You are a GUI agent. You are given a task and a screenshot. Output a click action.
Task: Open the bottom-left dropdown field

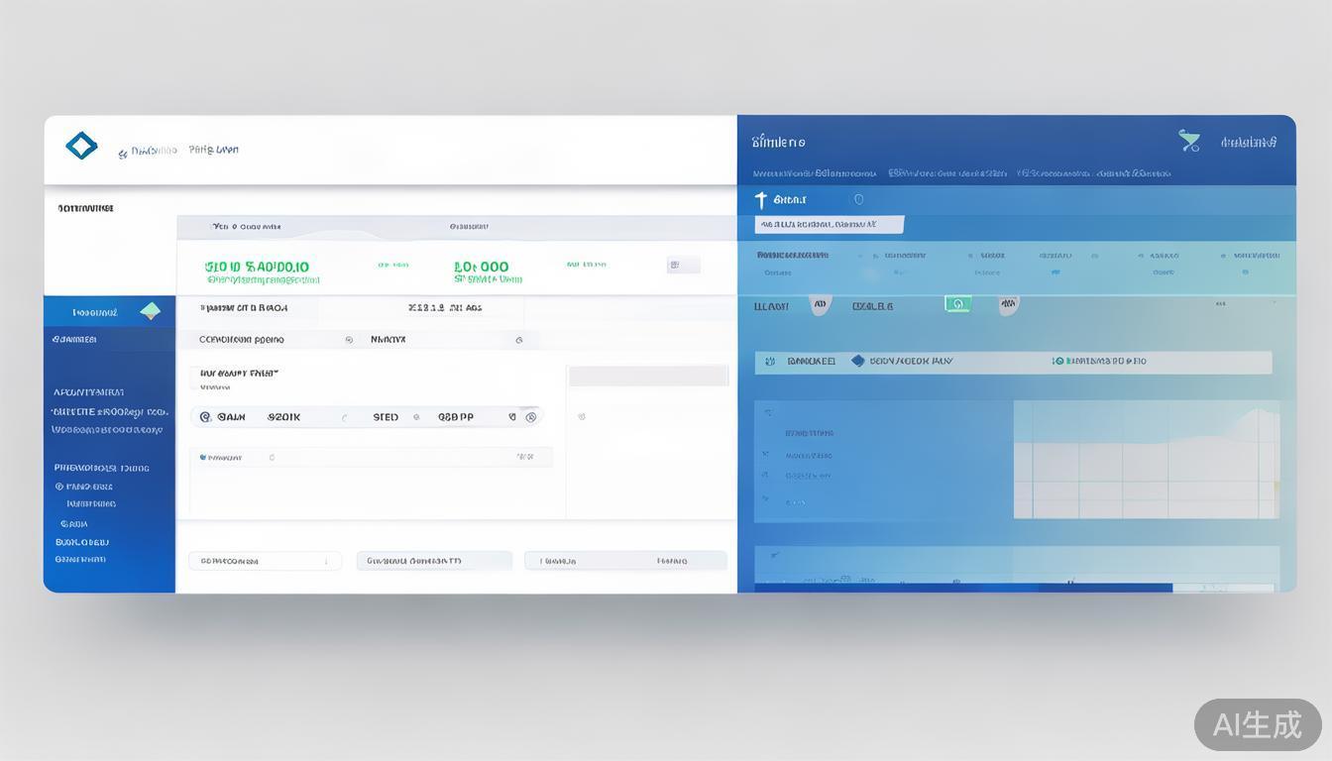(x=265, y=561)
